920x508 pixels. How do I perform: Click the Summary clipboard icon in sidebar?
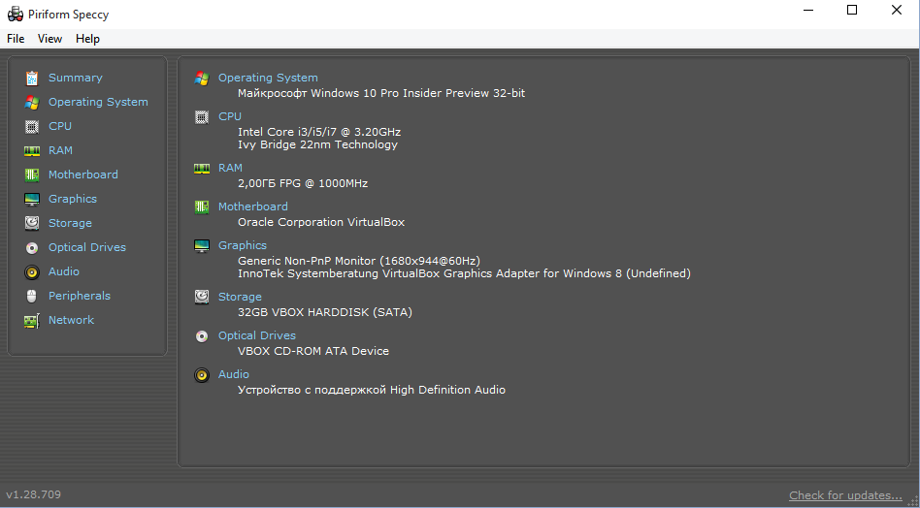[32, 78]
